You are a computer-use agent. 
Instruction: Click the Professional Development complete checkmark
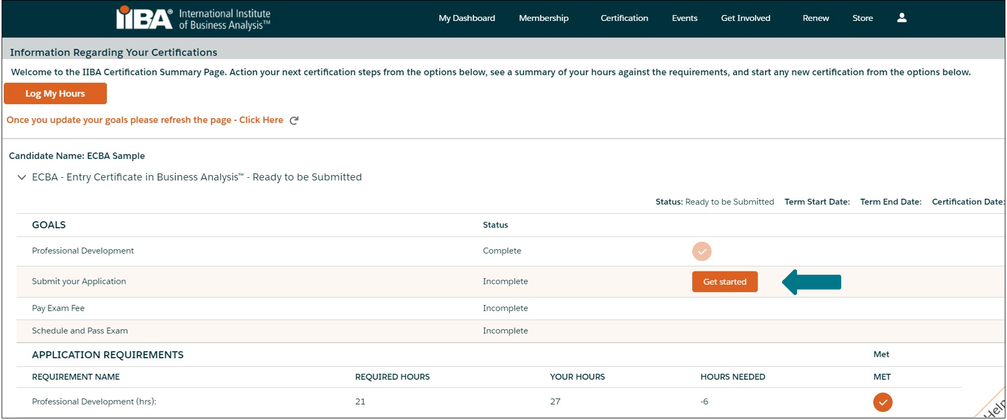pyautogui.click(x=702, y=251)
